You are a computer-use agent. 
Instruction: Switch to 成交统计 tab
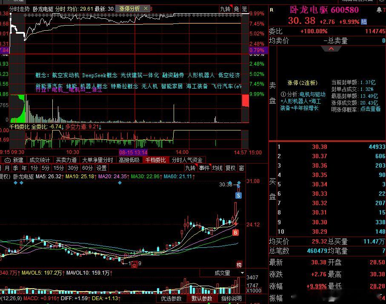pyautogui.click(x=40, y=160)
